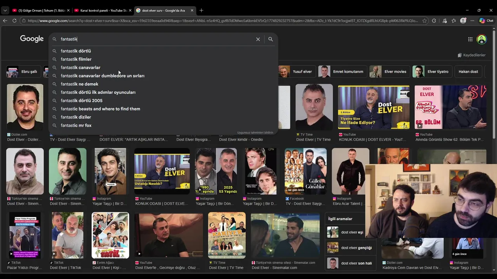
Task: Open the browser profile avatar
Action: click(x=463, y=21)
